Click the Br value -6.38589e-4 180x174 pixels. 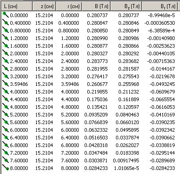161,31
